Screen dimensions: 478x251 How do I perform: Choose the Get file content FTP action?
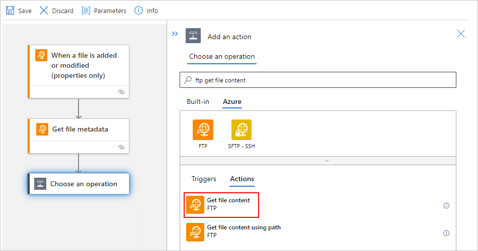(x=221, y=205)
